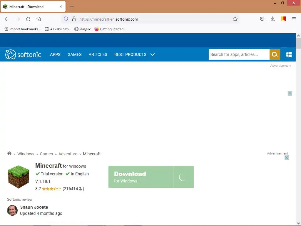Viewport: 301px width, 226px height.
Task: Open the Яндекс bookmark
Action: [x=82, y=29]
